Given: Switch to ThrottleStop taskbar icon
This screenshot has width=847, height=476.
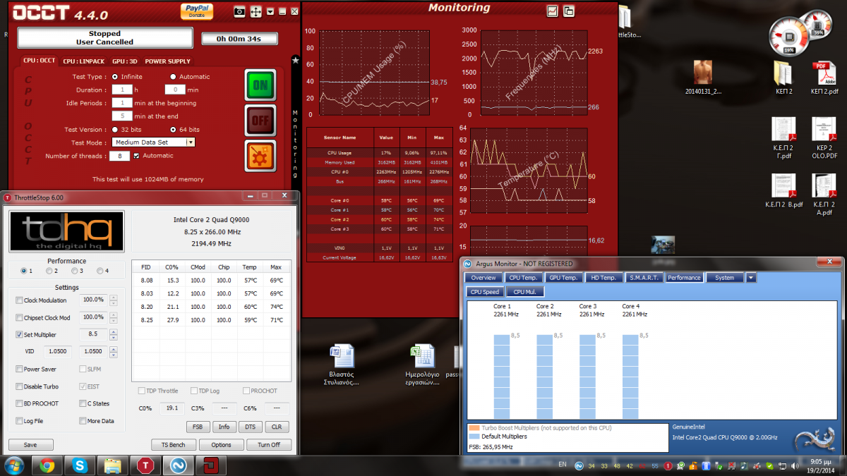Looking at the screenshot, I should coord(145,465).
